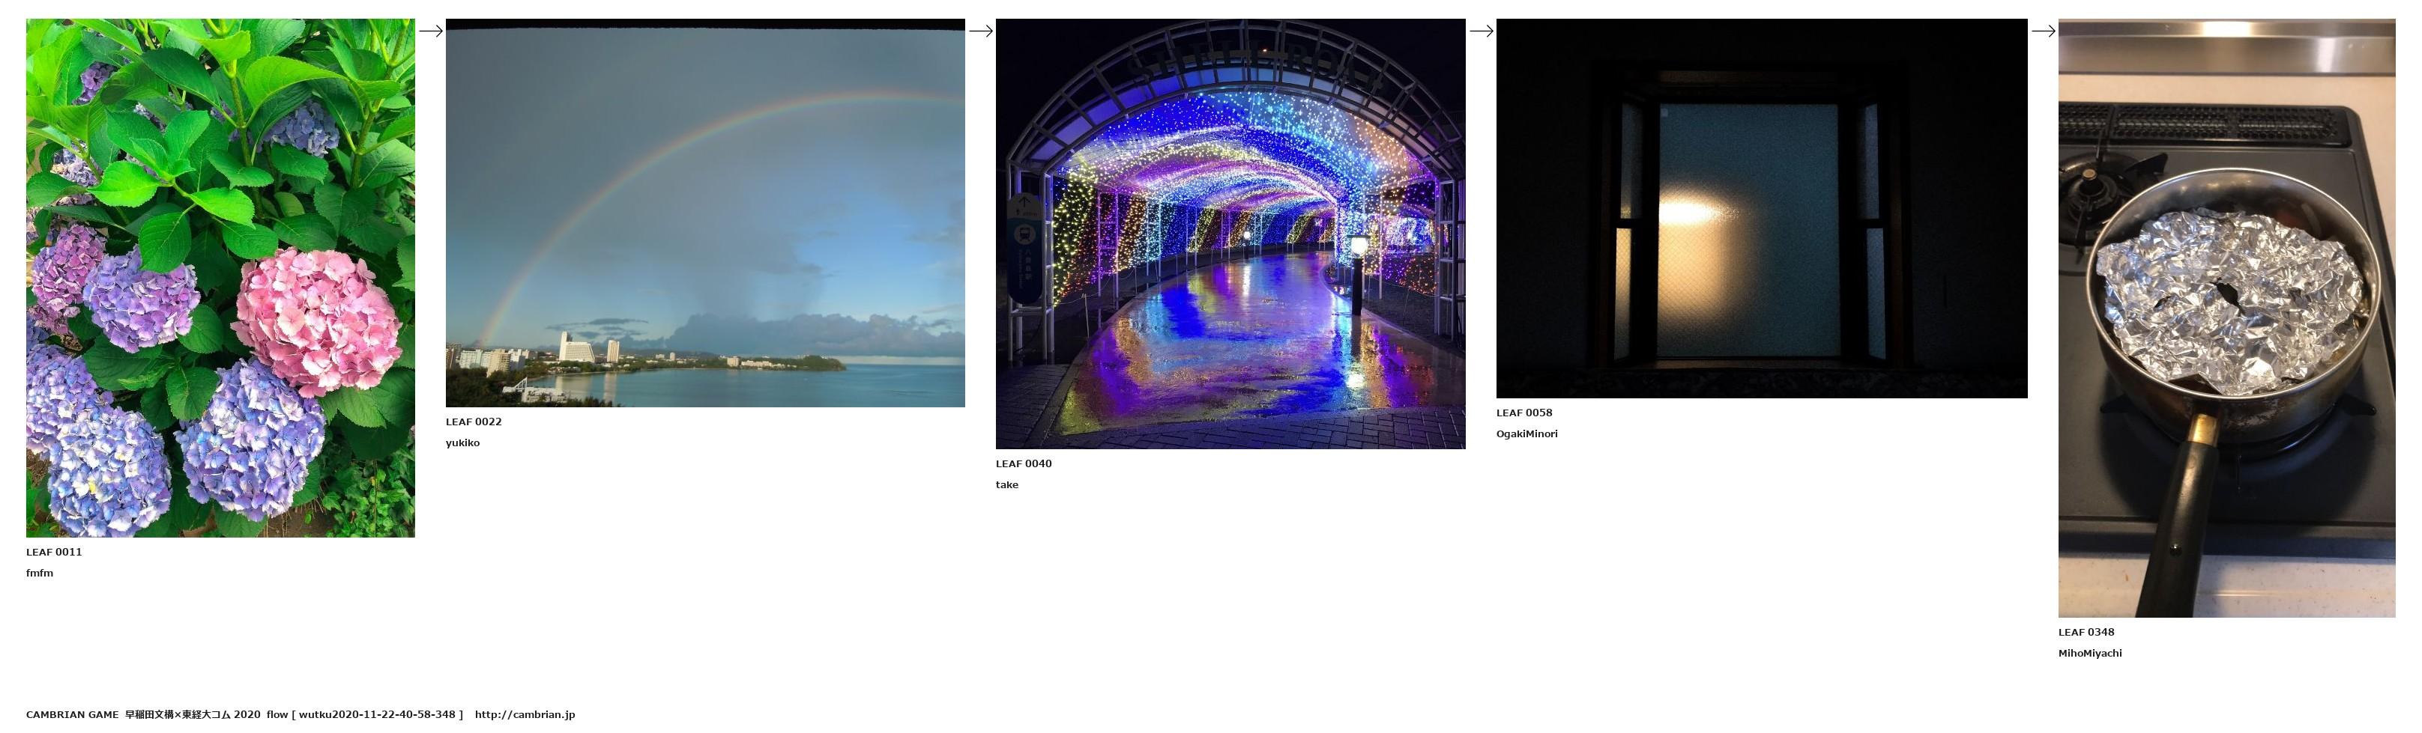This screenshot has width=2422, height=733.
Task: Open the illuminated light tunnel photo
Action: (x=1230, y=234)
